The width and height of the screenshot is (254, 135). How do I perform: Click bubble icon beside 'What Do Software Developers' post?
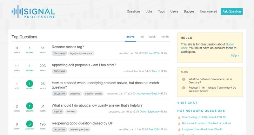[184, 79]
